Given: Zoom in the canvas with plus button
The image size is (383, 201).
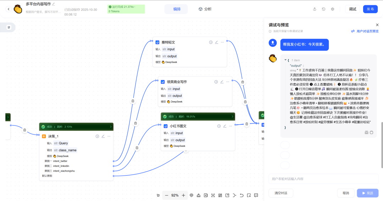Looking at the screenshot, I should pyautogui.click(x=183, y=195).
